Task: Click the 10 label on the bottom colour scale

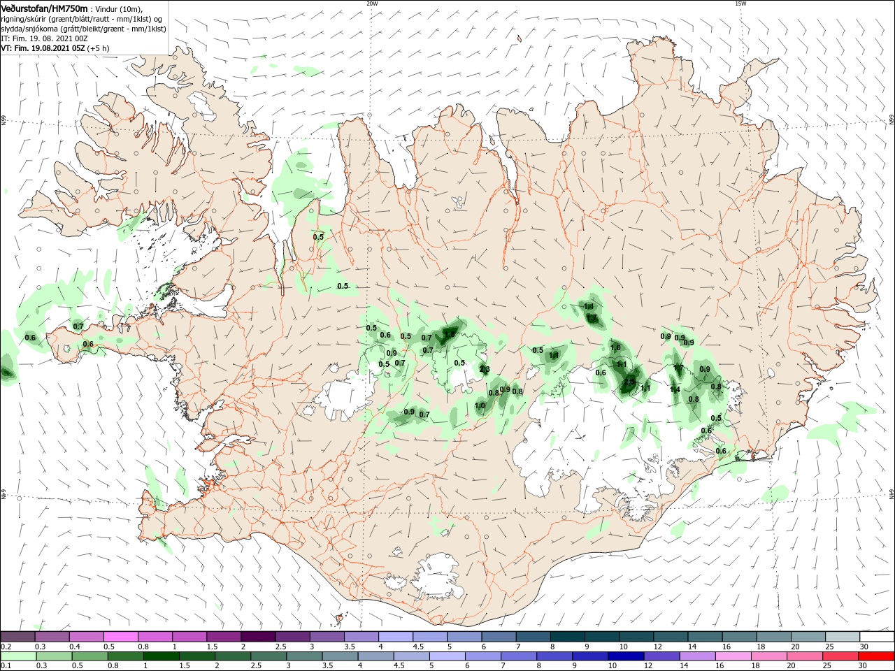Action: 613,666
